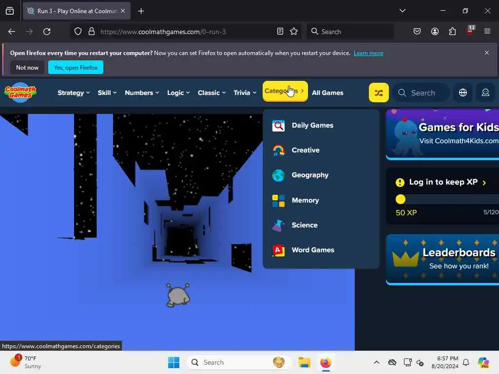Image resolution: width=499 pixels, height=374 pixels.
Task: Click the Not now button
Action: [27, 67]
